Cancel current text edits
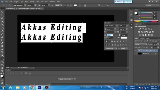 99,5
